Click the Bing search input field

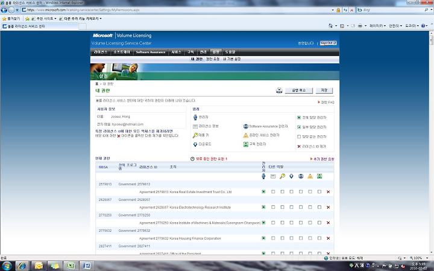point(392,10)
